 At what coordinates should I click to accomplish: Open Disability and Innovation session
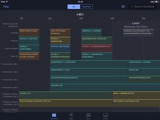point(138,33)
